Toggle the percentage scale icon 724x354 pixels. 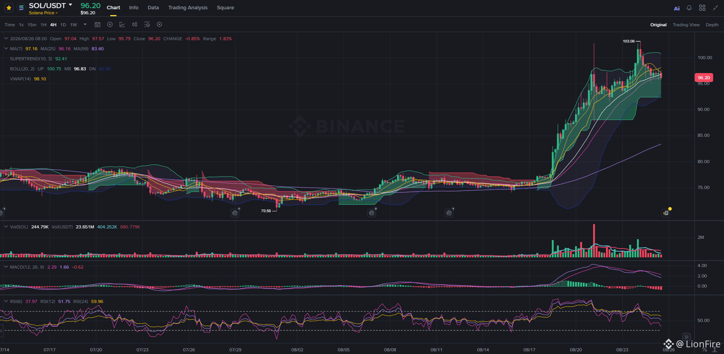[705, 350]
